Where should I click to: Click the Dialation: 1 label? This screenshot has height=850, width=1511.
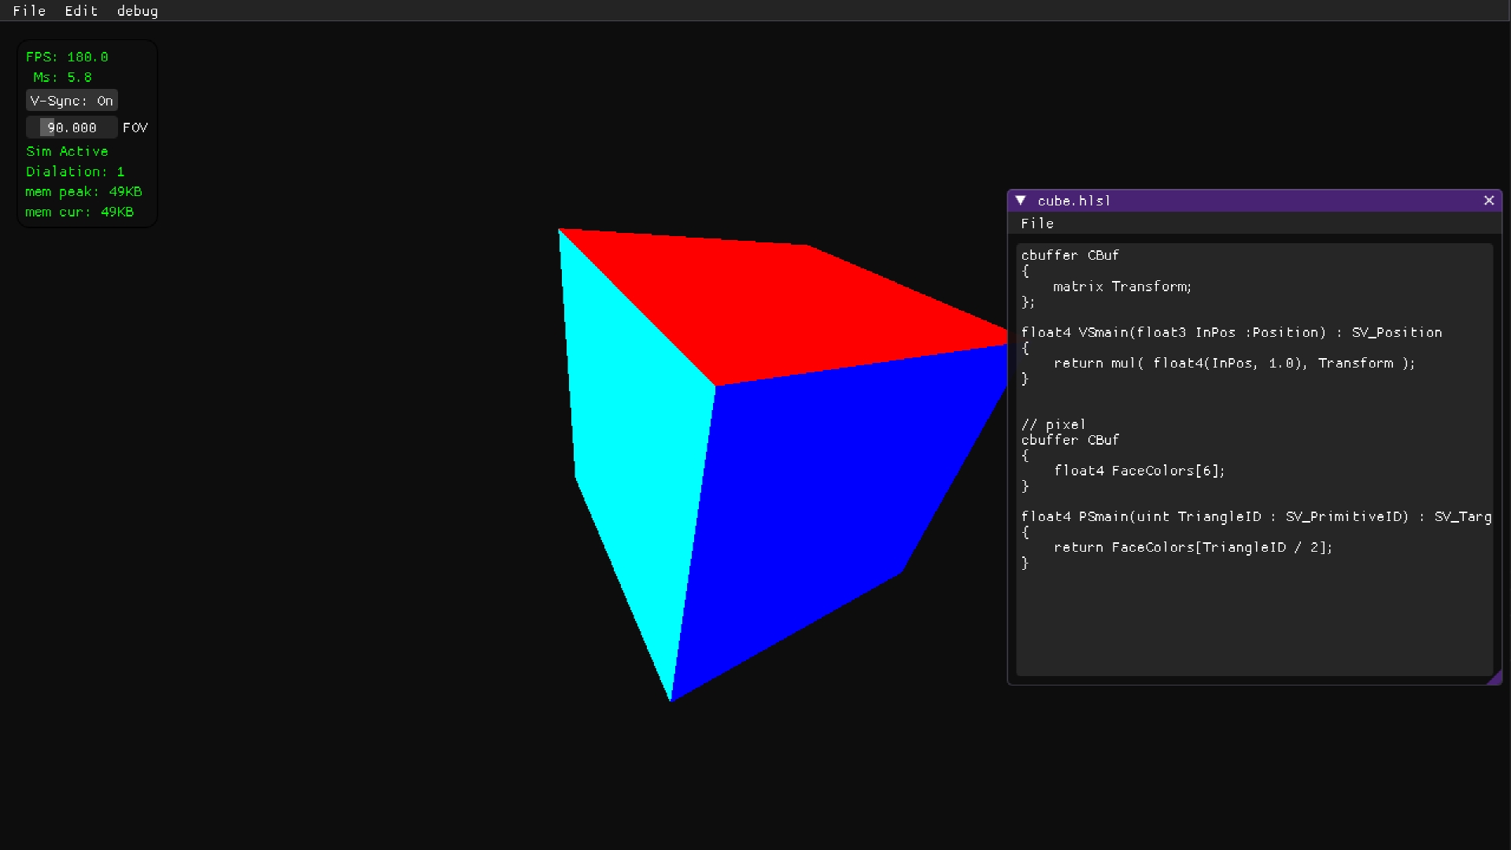coord(75,172)
